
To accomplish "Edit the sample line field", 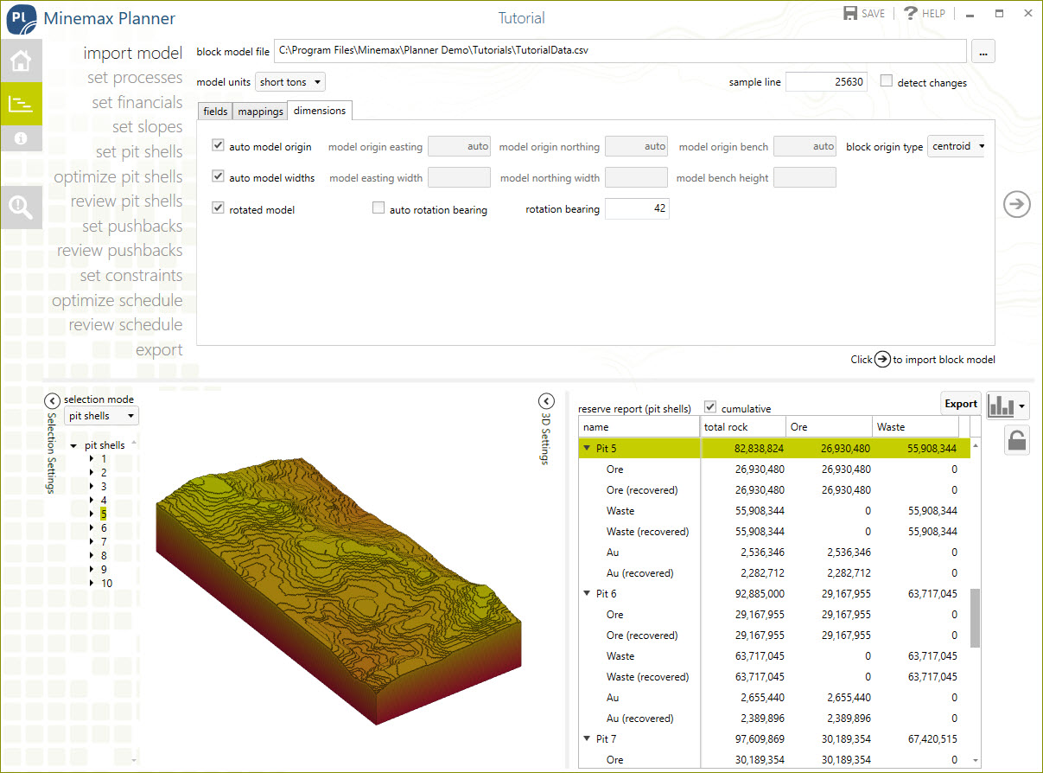I will coord(826,81).
